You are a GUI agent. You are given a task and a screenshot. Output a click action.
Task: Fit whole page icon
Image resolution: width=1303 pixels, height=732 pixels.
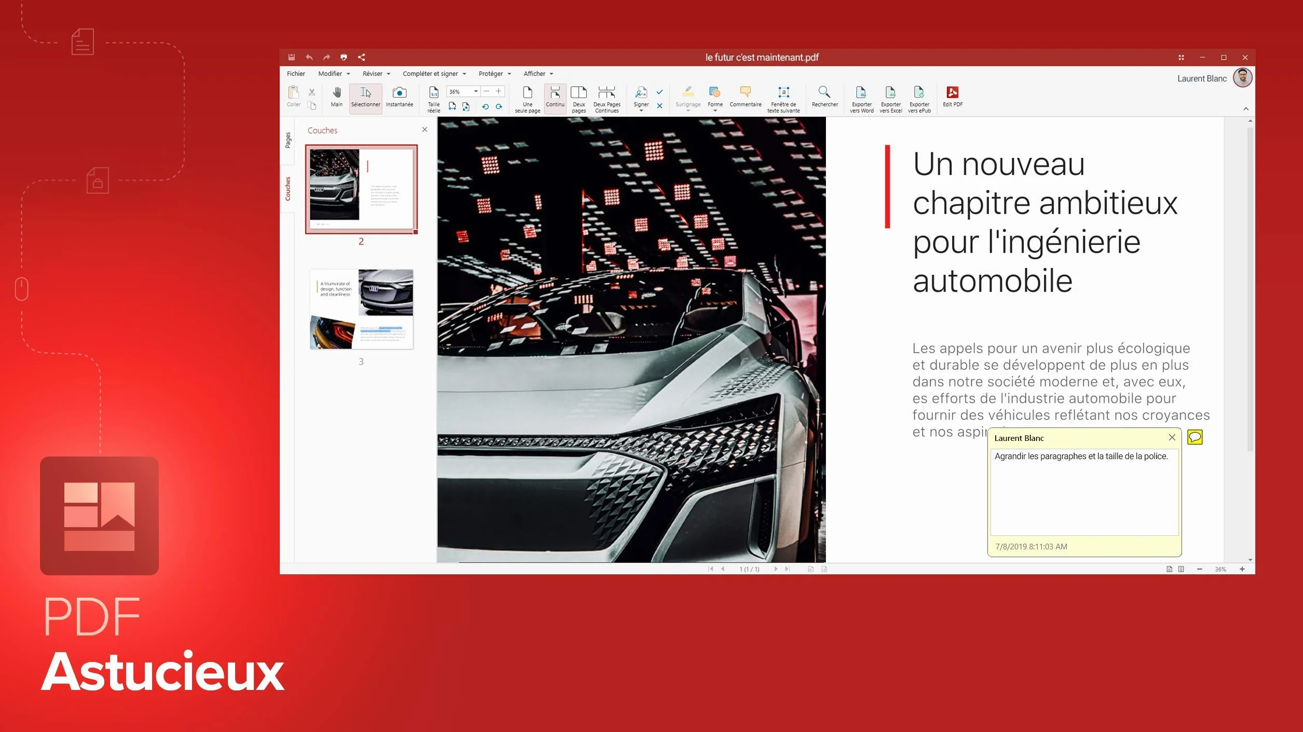[x=466, y=106]
